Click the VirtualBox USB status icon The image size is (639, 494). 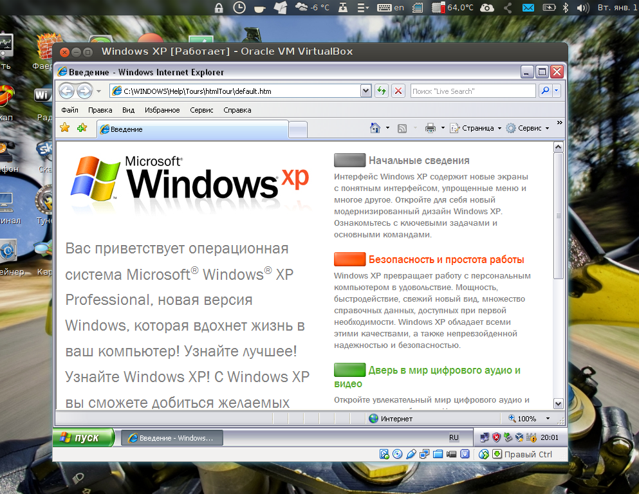point(411,454)
